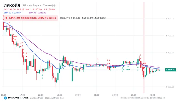Image resolution: width=180 pixels, height=101 pixels.
Task: Click the 16.09 date axis label
Action: tap(4, 95)
